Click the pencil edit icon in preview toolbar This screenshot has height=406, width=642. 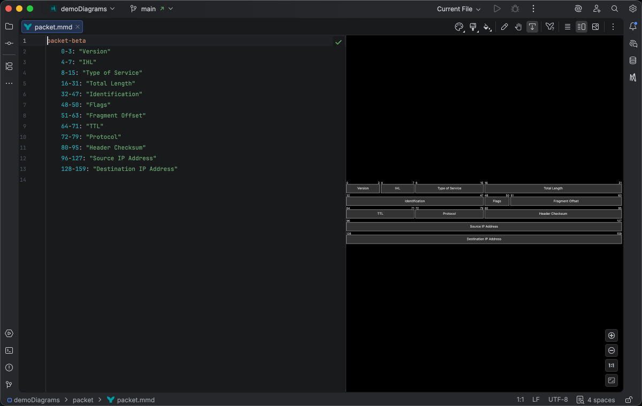[x=505, y=27]
